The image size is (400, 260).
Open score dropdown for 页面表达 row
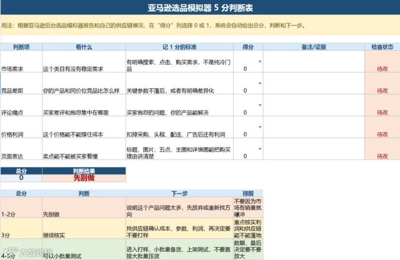[x=260, y=149]
